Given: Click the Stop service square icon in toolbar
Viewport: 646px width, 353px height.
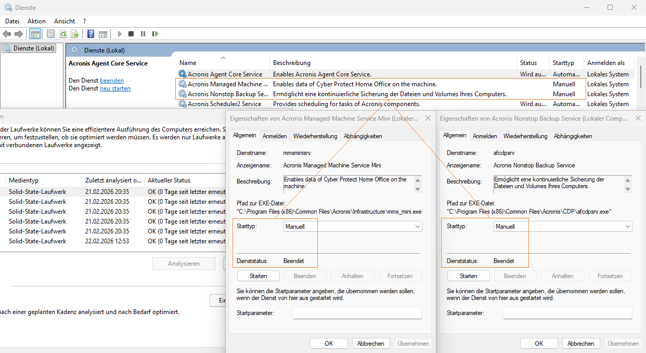Looking at the screenshot, I should coord(131,34).
